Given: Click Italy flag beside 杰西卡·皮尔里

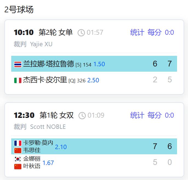Looking at the screenshot, I should coord(18,80).
